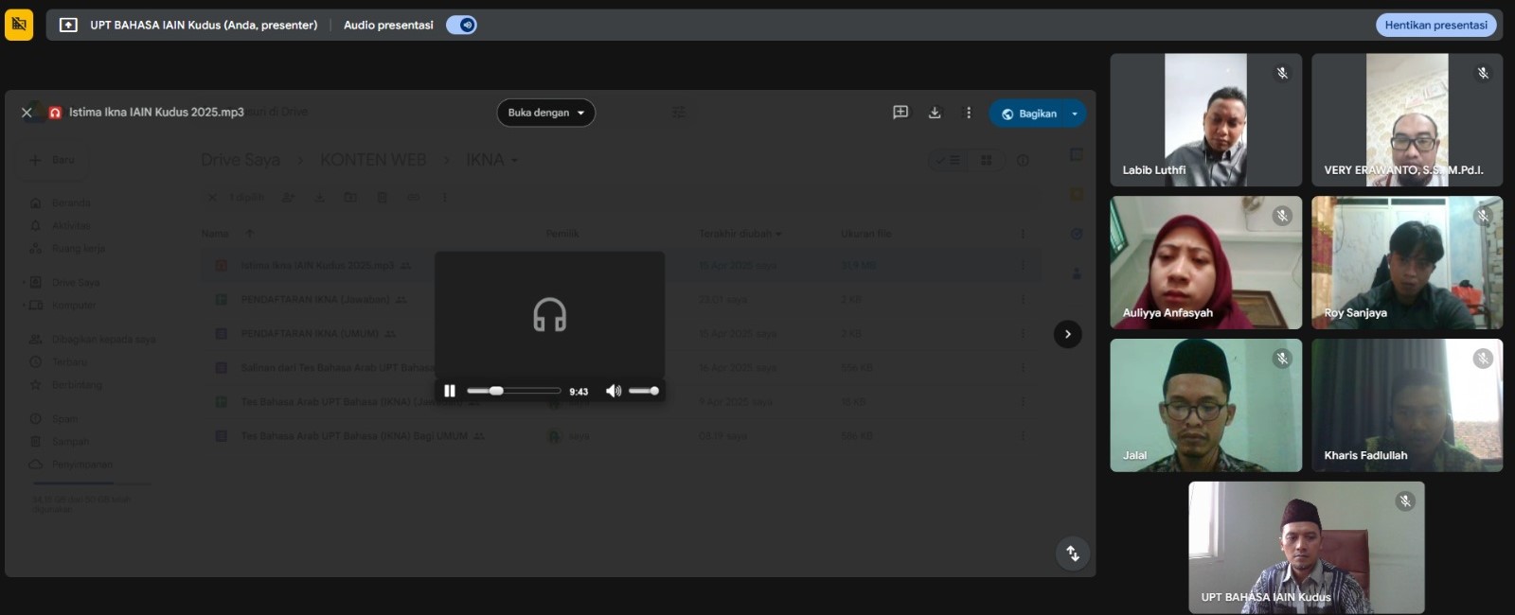Image resolution: width=1515 pixels, height=615 pixels.
Task: Click the download icon in Drive selection toolbar
Action: (320, 198)
